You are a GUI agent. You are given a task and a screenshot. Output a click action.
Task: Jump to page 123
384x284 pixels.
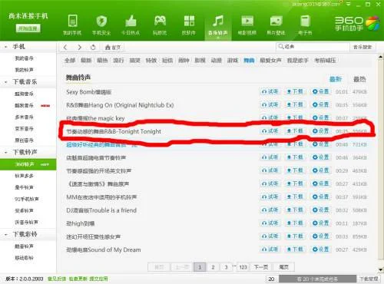(x=243, y=267)
